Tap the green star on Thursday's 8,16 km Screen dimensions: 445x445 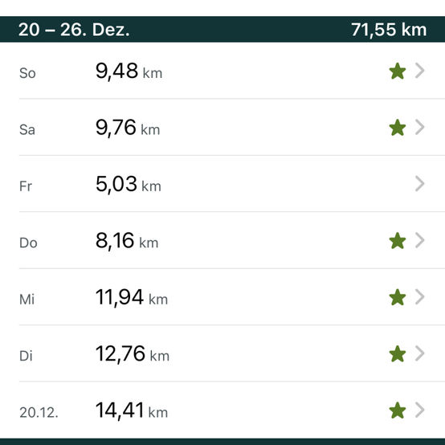coord(398,241)
